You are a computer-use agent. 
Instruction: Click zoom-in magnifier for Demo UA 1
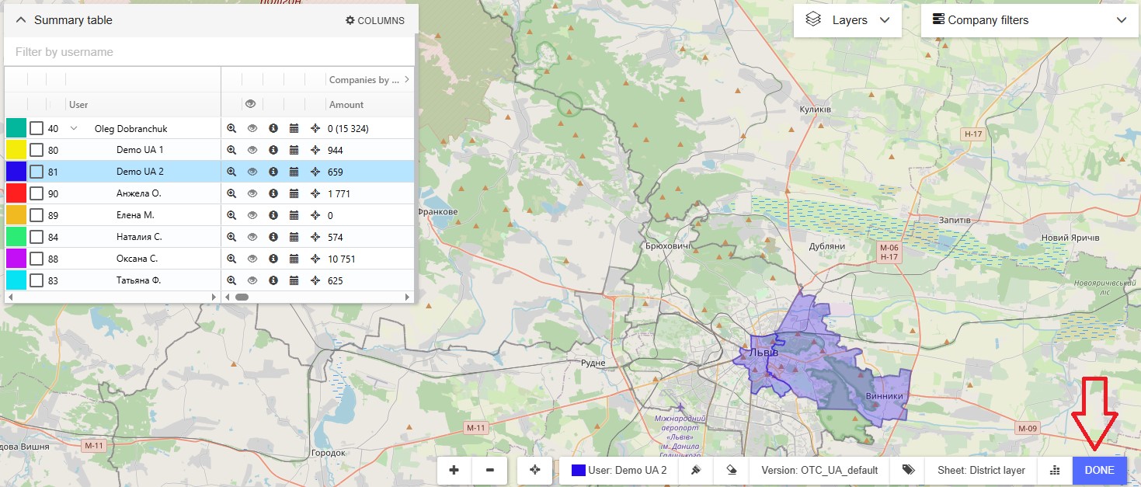pos(231,150)
